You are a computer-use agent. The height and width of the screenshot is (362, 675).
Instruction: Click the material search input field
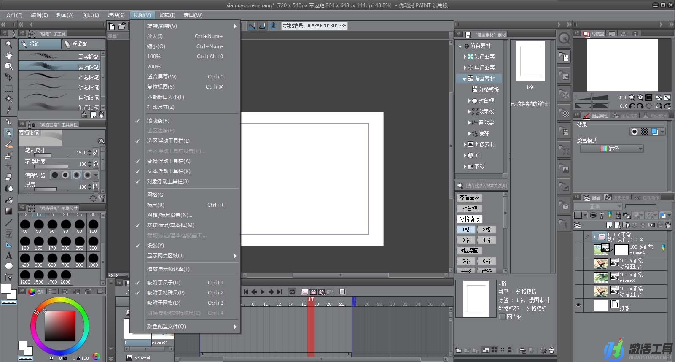pos(486,186)
